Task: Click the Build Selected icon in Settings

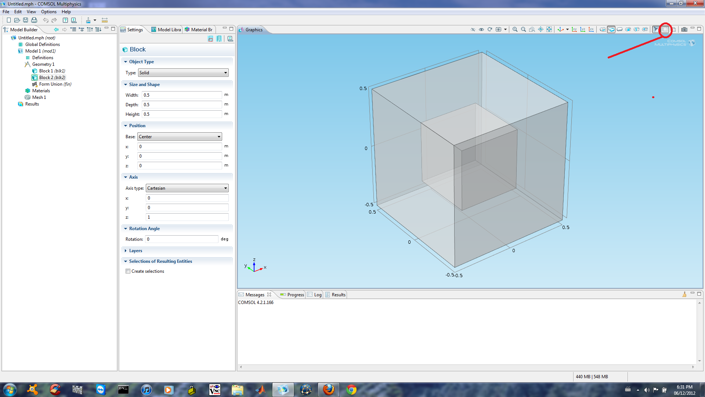Action: click(x=210, y=39)
